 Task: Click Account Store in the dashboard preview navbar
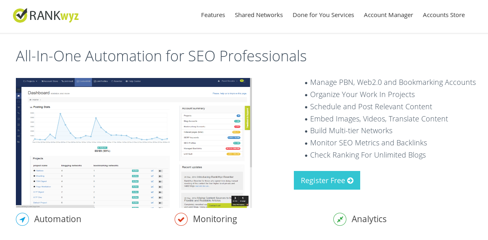point(50,81)
